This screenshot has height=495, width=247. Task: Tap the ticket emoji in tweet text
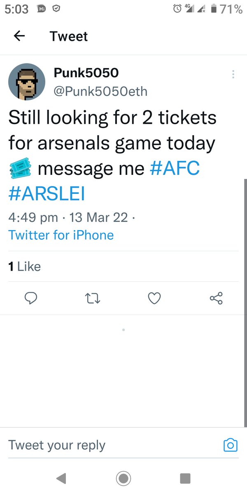(21, 169)
